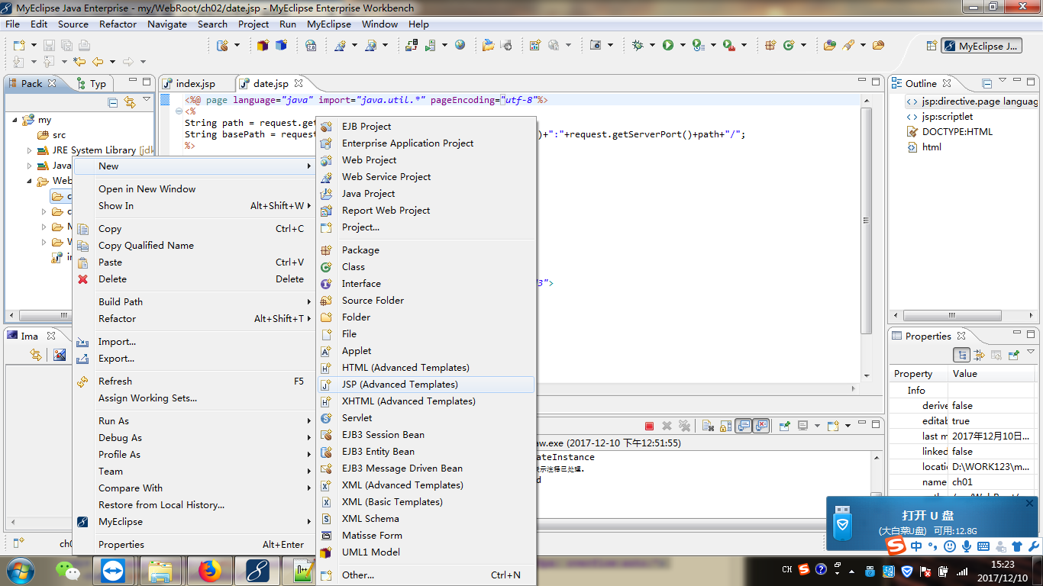Screen dimensions: 1043x586
Task: Click the Pin Console icon
Action: (x=784, y=426)
